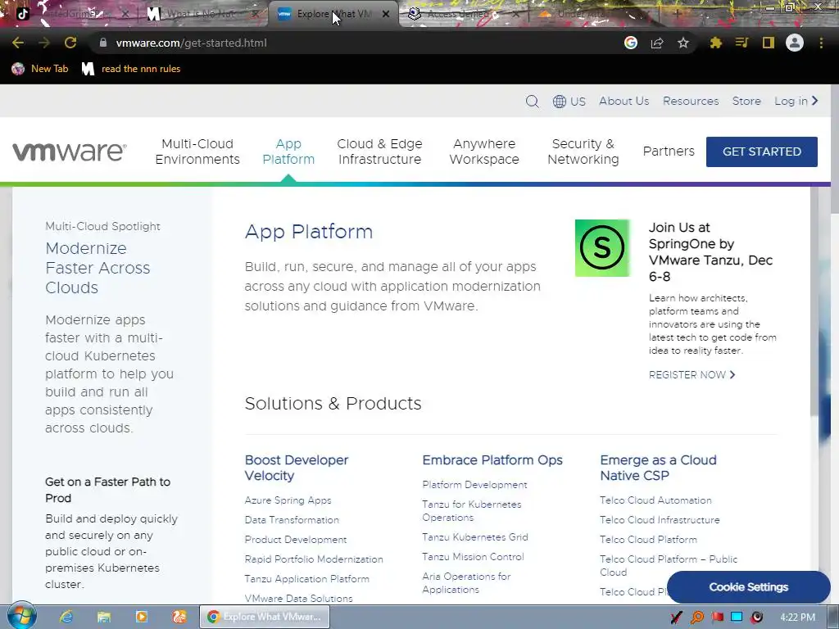Open Boost Developer Velocity heading
The height and width of the screenshot is (629, 839).
297,468
